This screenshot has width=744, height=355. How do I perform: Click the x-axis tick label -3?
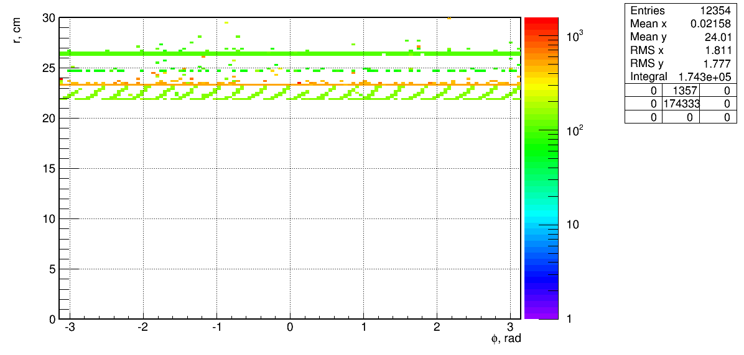point(70,328)
